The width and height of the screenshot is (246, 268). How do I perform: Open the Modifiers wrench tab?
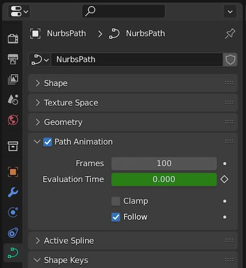[x=13, y=192]
